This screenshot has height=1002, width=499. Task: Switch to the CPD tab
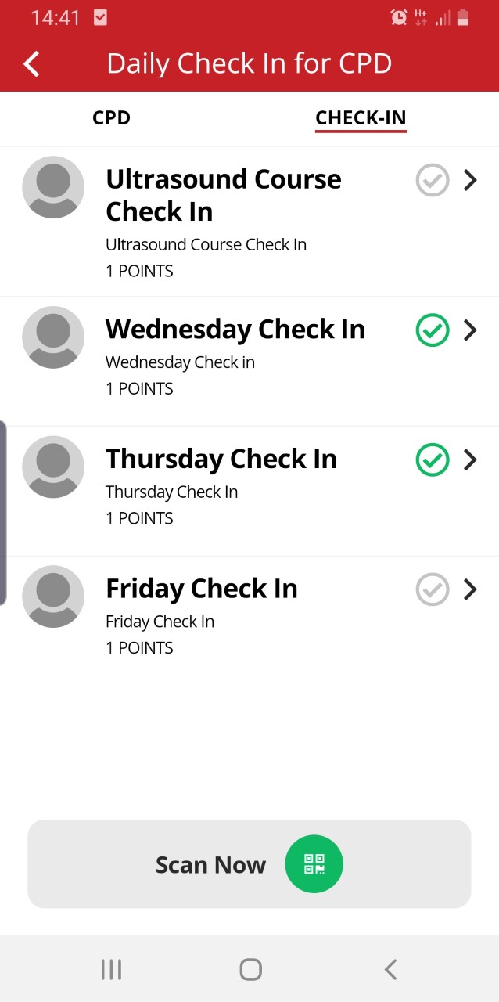[111, 118]
